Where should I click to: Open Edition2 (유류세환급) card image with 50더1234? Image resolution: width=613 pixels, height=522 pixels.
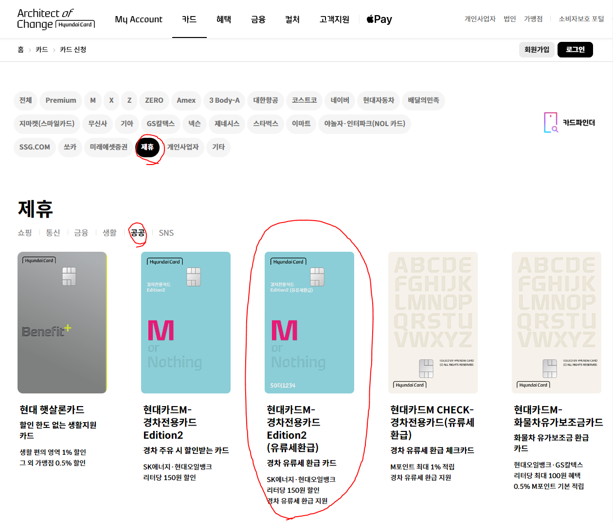click(309, 322)
